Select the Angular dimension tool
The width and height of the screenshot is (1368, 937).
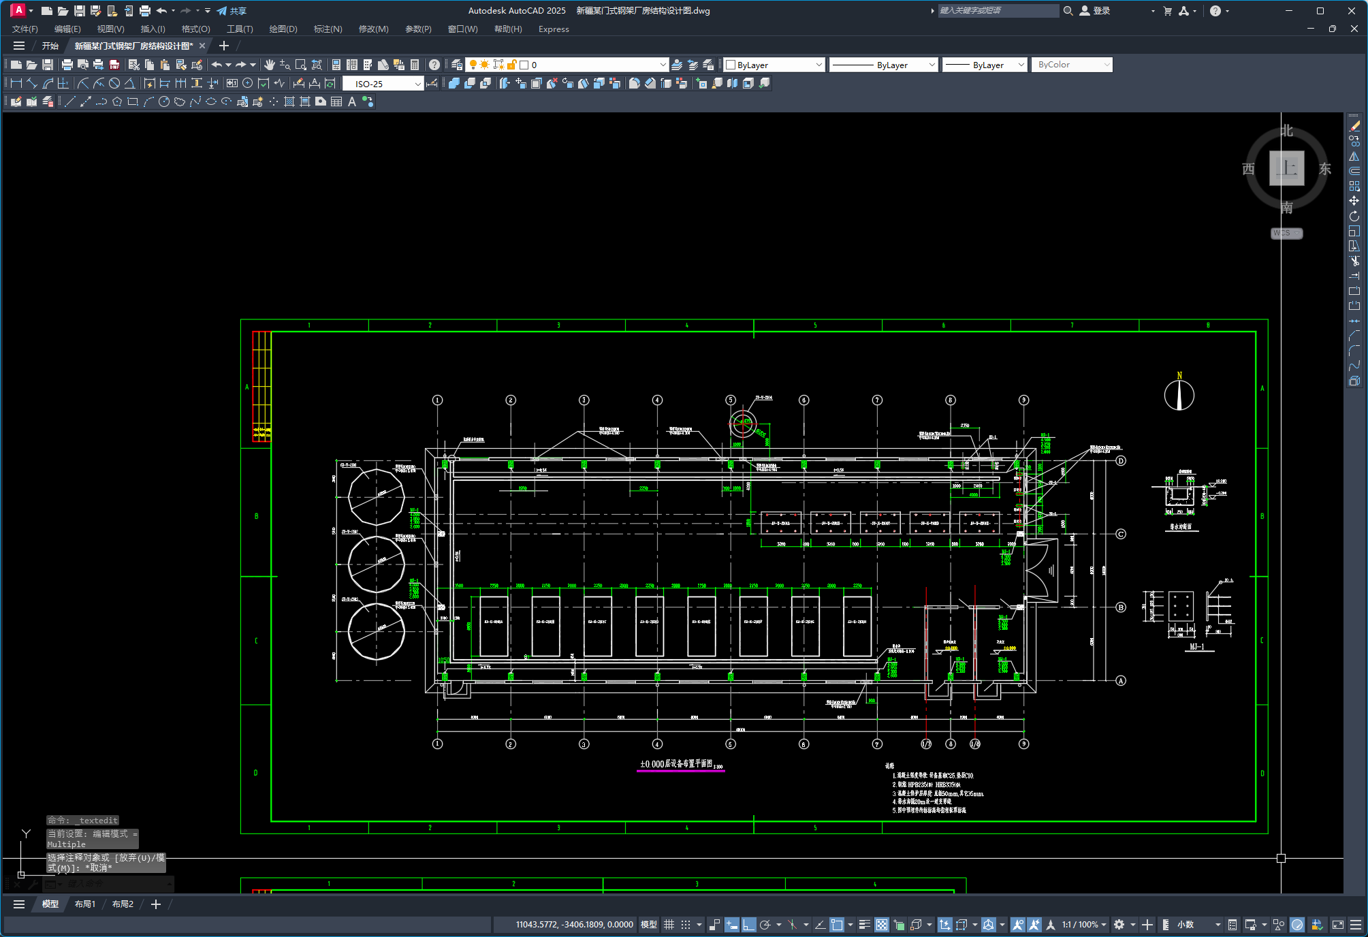point(129,83)
